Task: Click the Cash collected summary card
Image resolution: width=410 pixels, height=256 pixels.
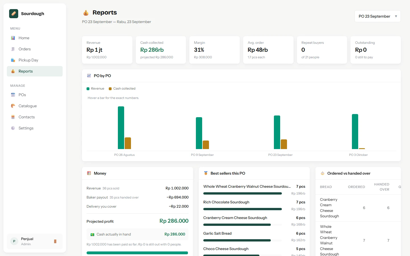Action: click(x=161, y=50)
